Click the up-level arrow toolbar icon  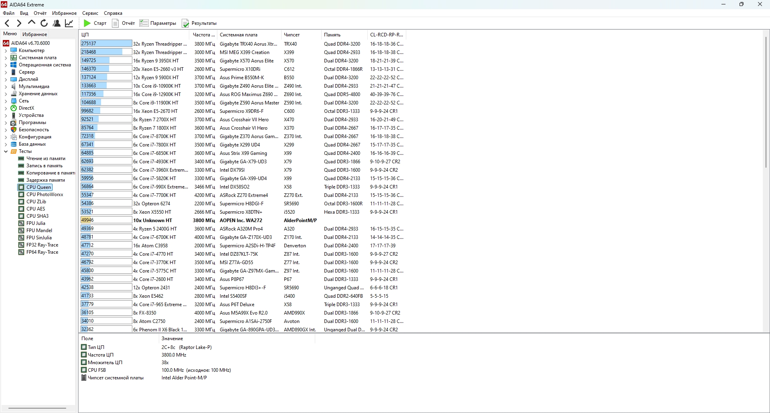coord(32,23)
